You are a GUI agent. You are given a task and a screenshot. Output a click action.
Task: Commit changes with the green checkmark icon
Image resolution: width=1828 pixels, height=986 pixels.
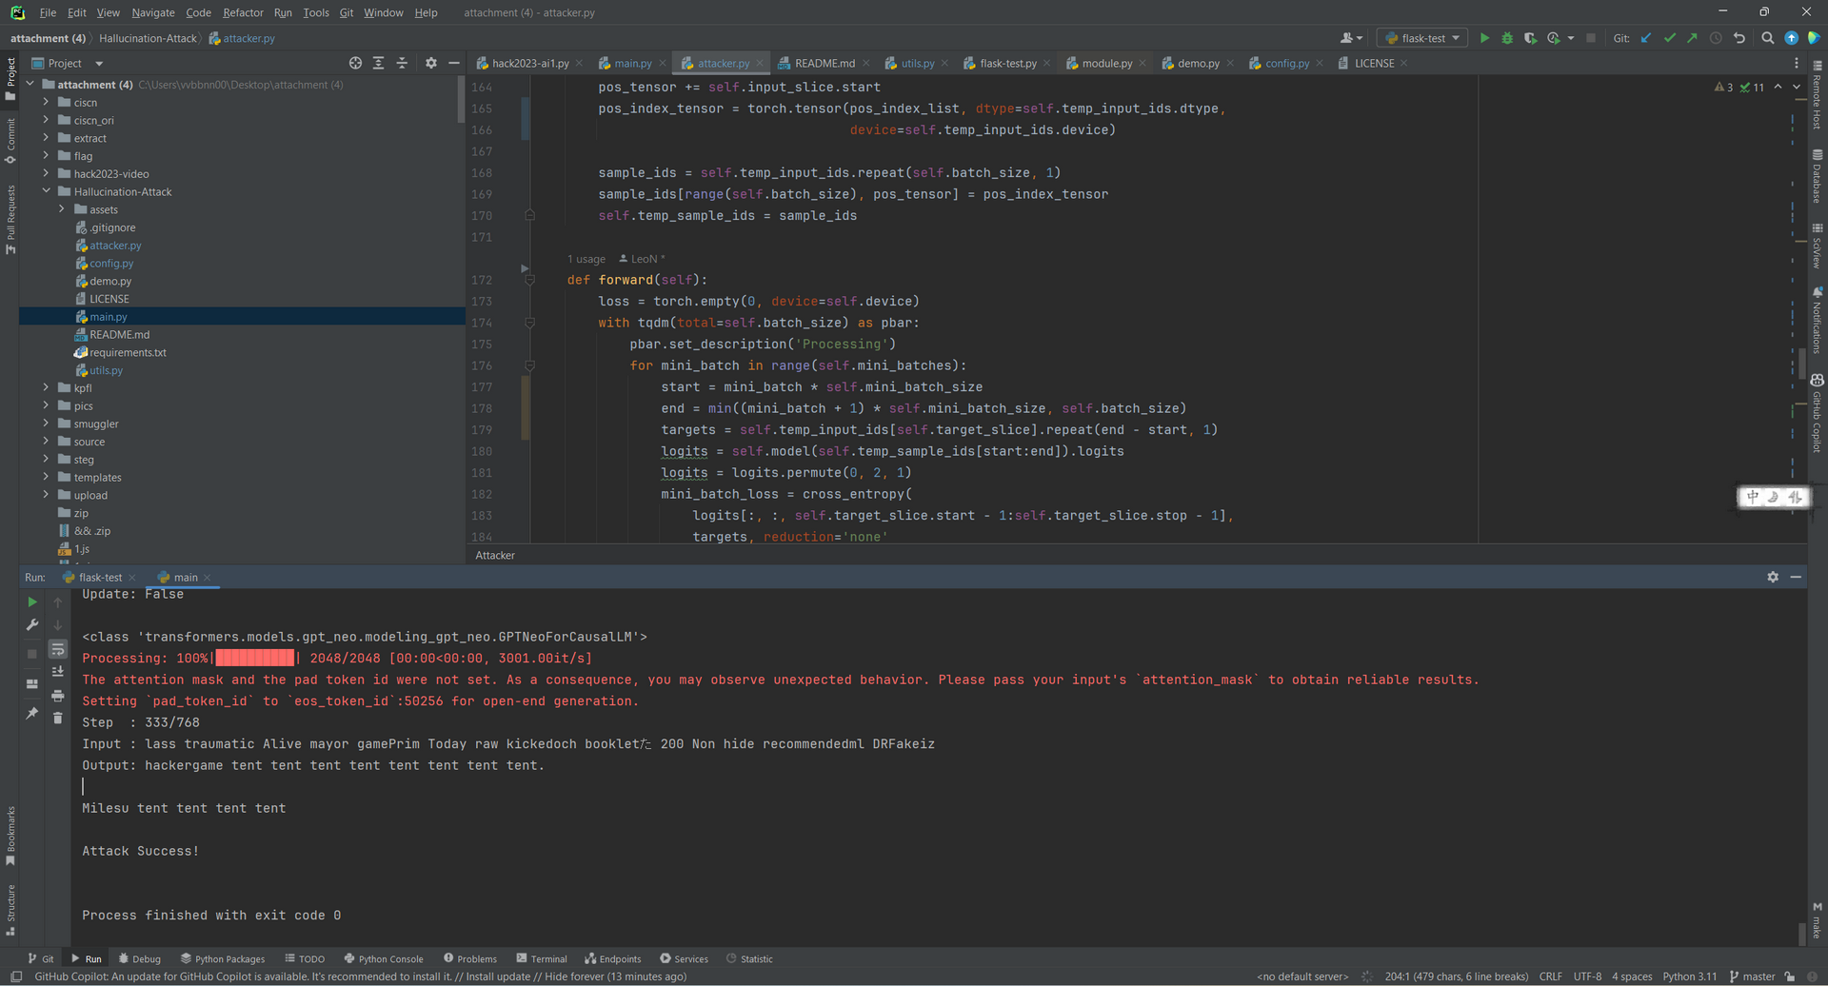coord(1669,38)
